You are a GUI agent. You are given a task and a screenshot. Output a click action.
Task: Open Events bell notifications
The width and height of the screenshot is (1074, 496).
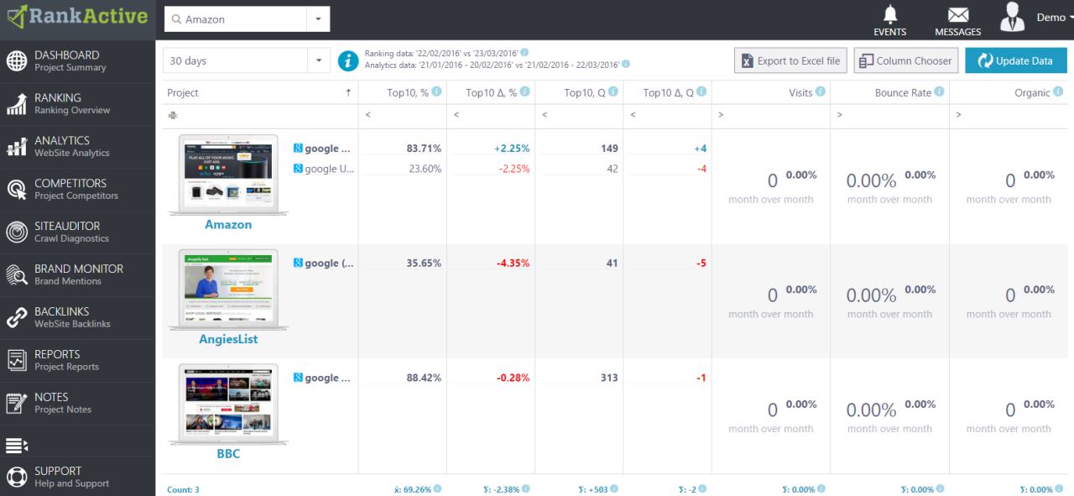point(889,20)
